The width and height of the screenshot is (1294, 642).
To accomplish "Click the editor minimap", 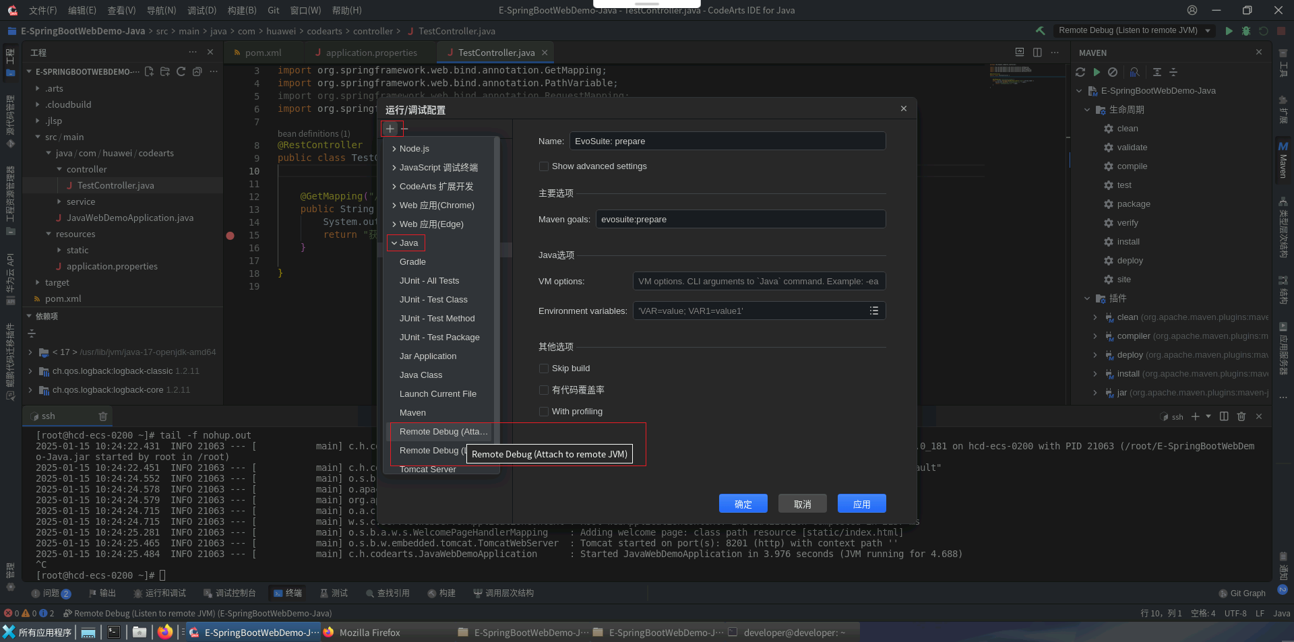I will coord(1026,75).
